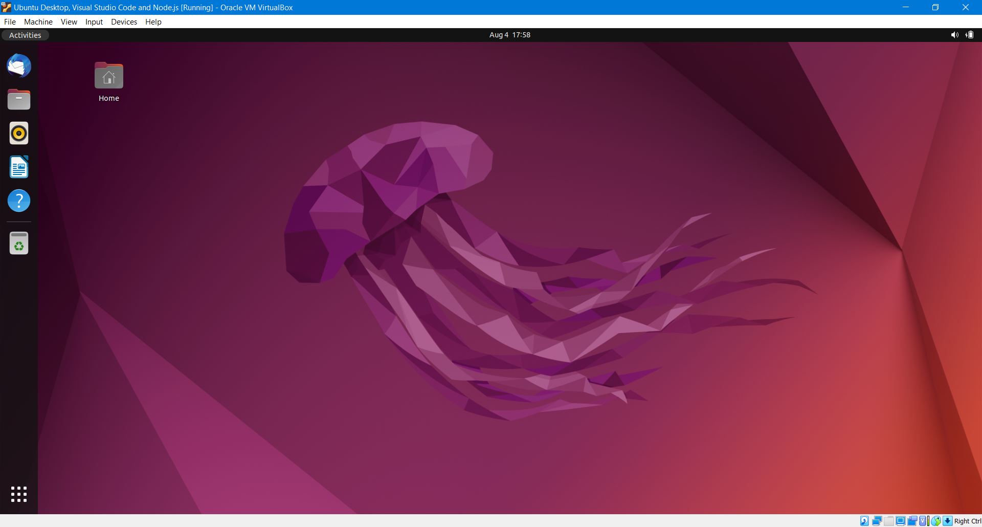Open the VirtualBox Input menu
The image size is (982, 527).
click(x=94, y=22)
